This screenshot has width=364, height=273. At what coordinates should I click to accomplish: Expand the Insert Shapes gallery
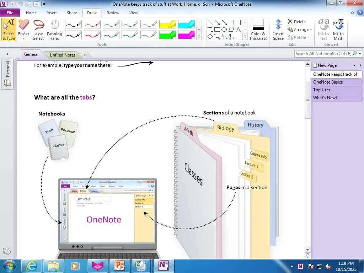(245, 37)
